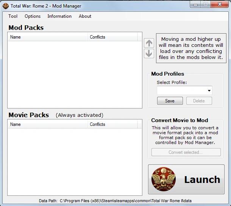Launch the game with the Launch button
This screenshot has height=206, width=231.
186,180
